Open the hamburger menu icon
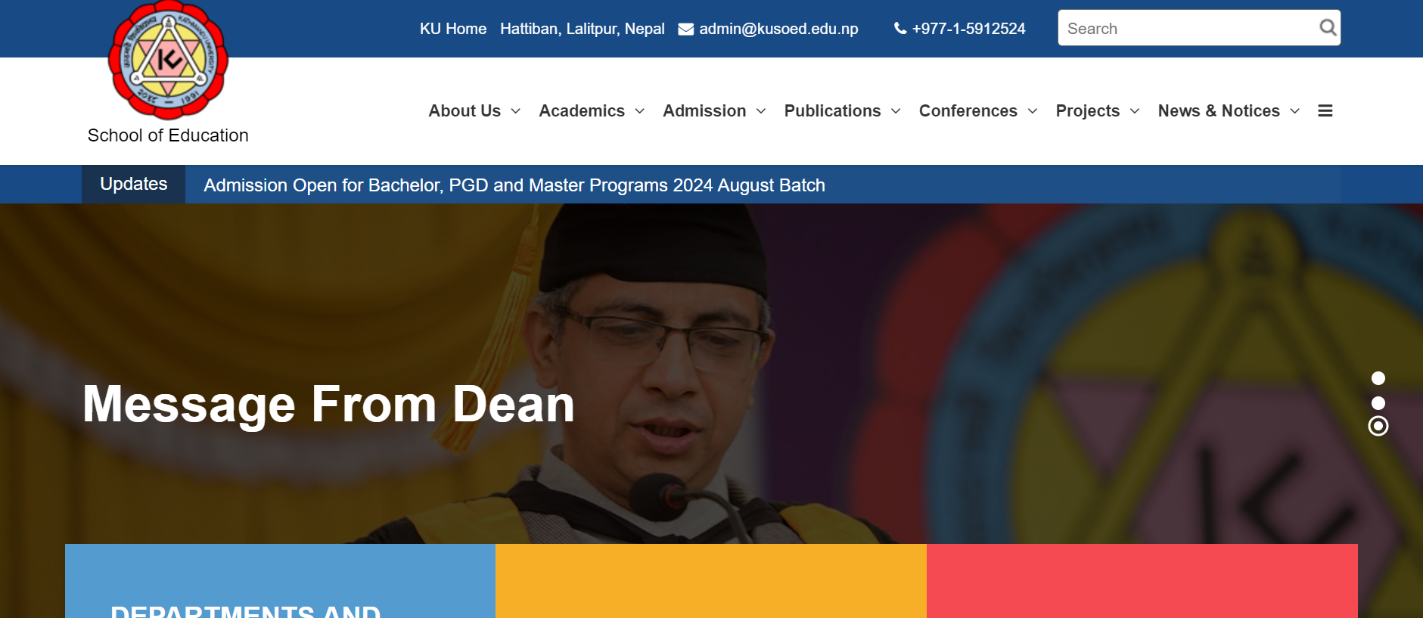This screenshot has width=1423, height=618. pos(1325,110)
